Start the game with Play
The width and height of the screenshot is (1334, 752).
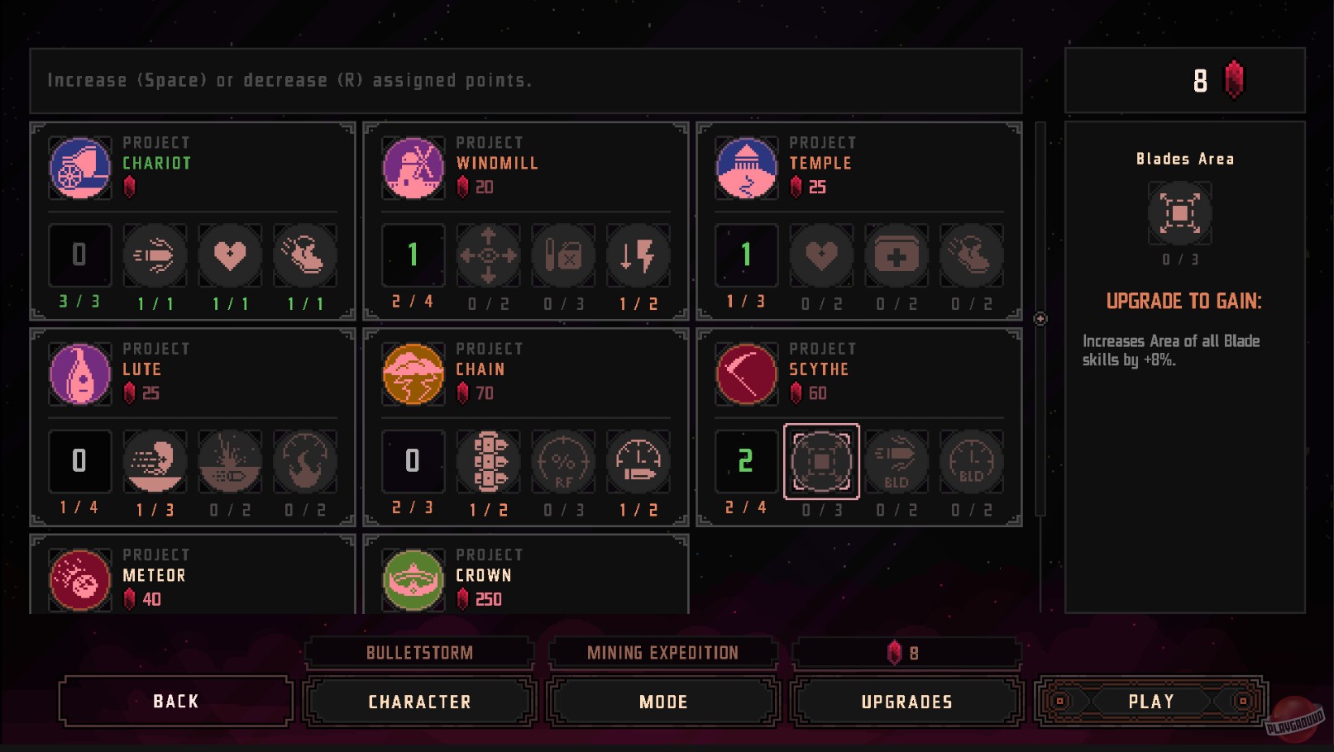tap(1151, 702)
